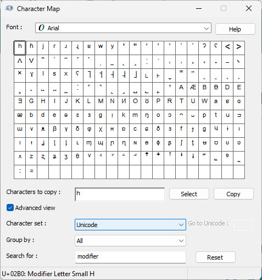
Task: Pick the capital N character cell
Action: (x=112, y=103)
